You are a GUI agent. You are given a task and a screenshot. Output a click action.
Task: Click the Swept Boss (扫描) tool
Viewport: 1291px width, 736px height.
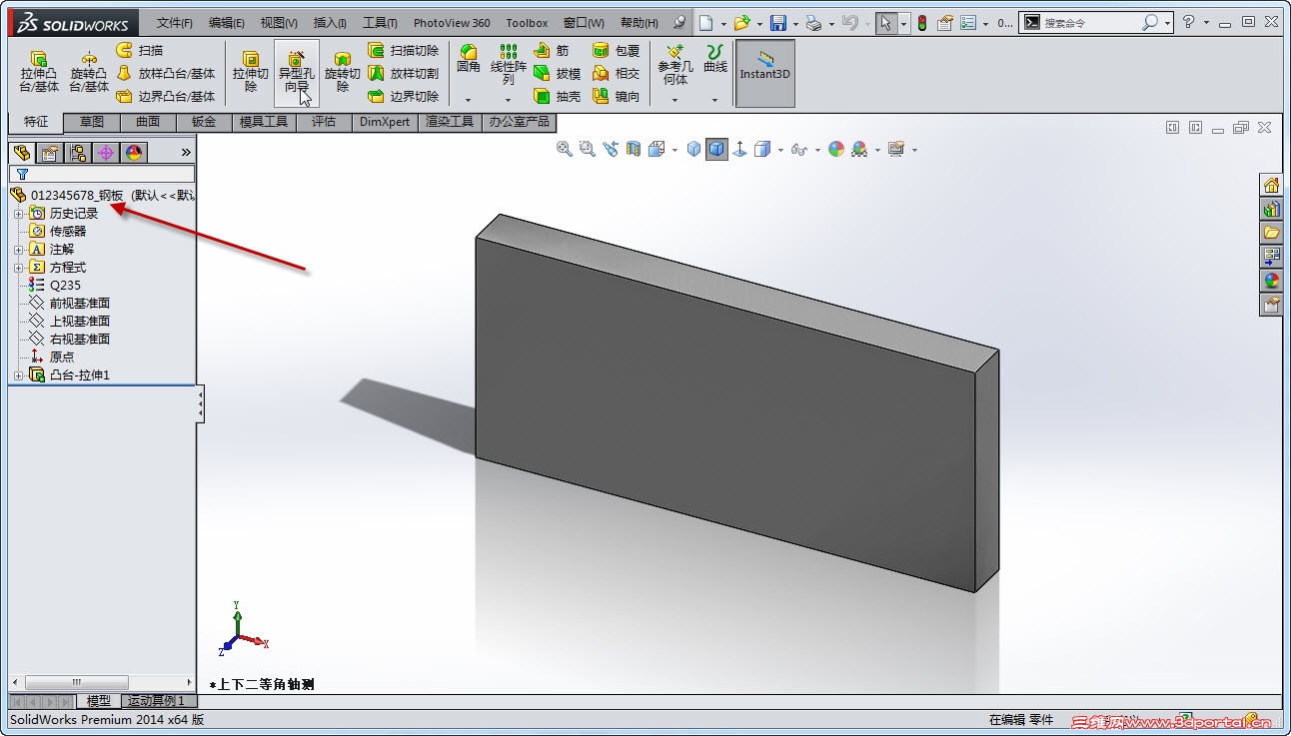(140, 50)
